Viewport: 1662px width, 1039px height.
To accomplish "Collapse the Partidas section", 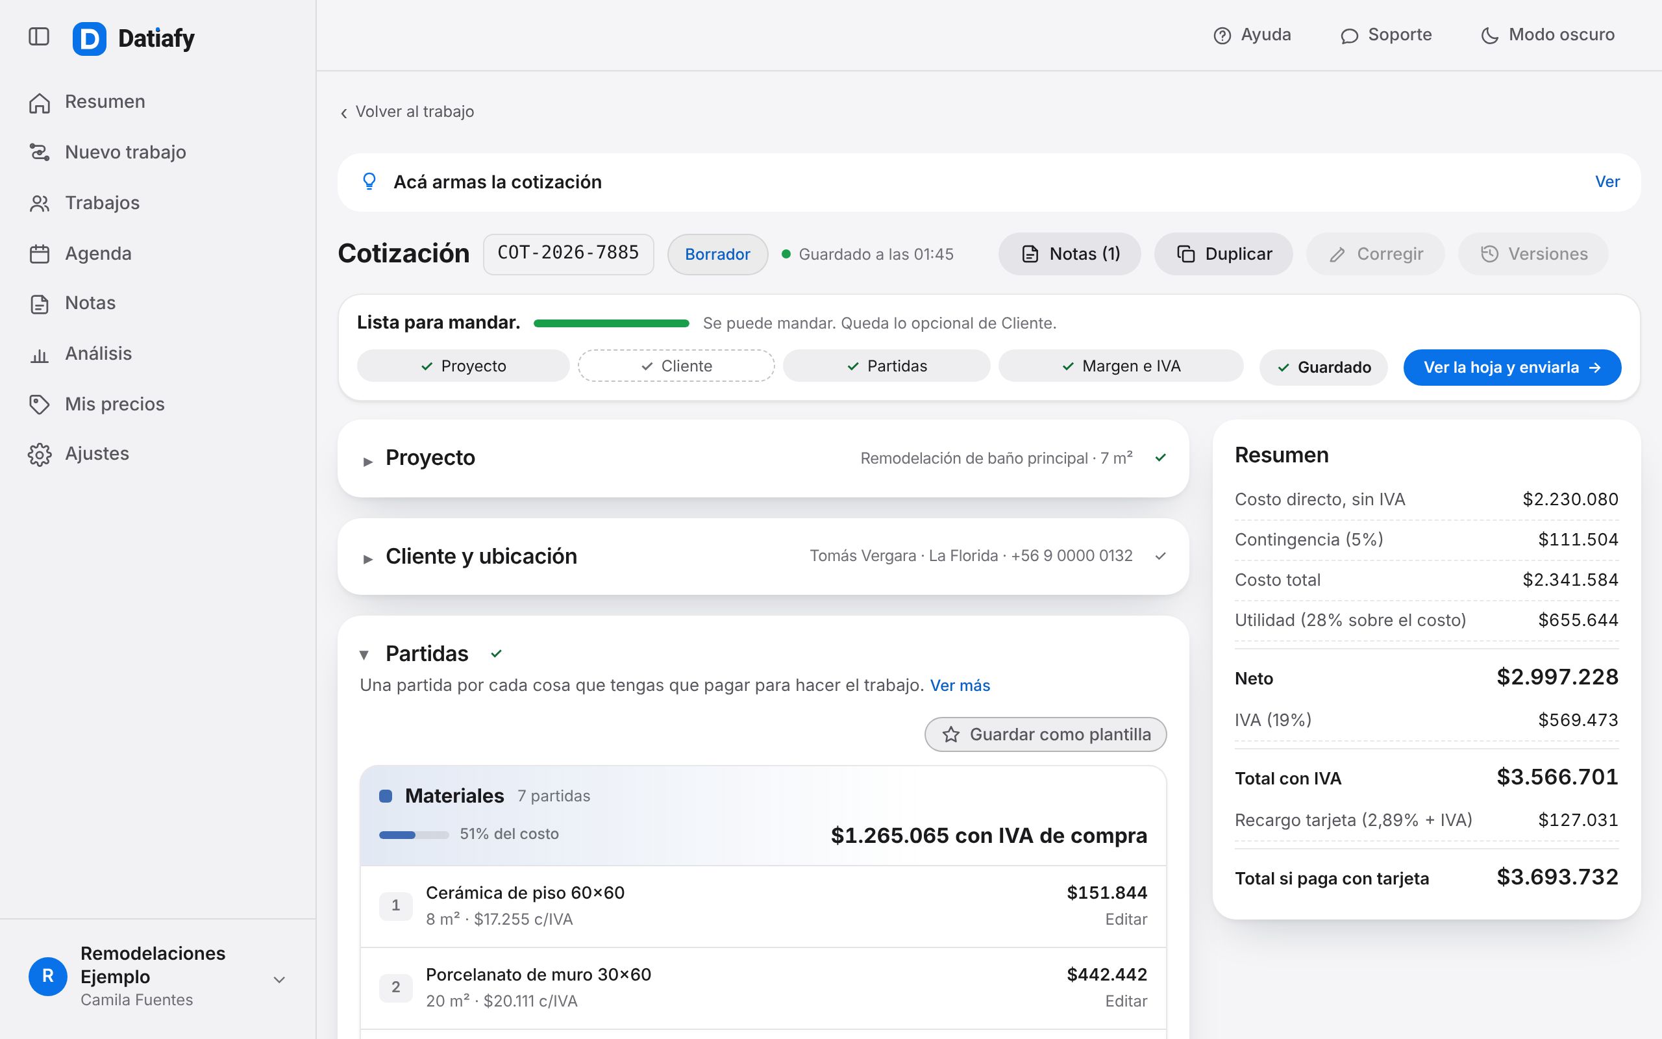I will (x=365, y=655).
